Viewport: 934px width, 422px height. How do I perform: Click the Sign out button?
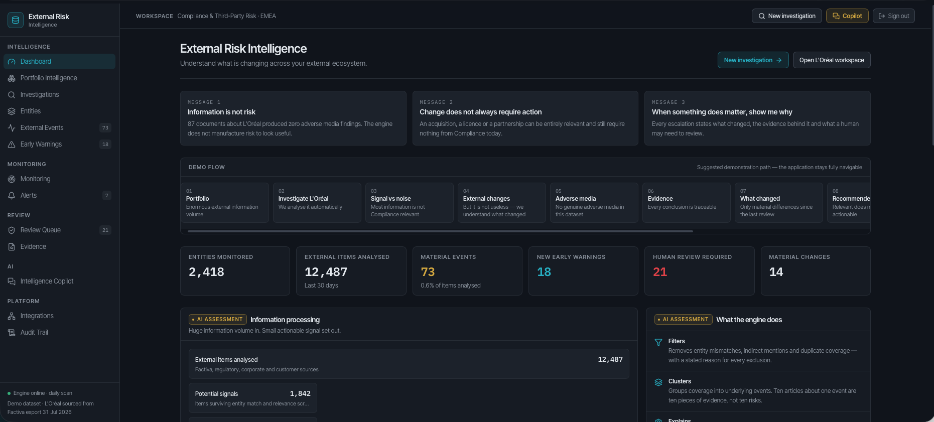(x=893, y=16)
